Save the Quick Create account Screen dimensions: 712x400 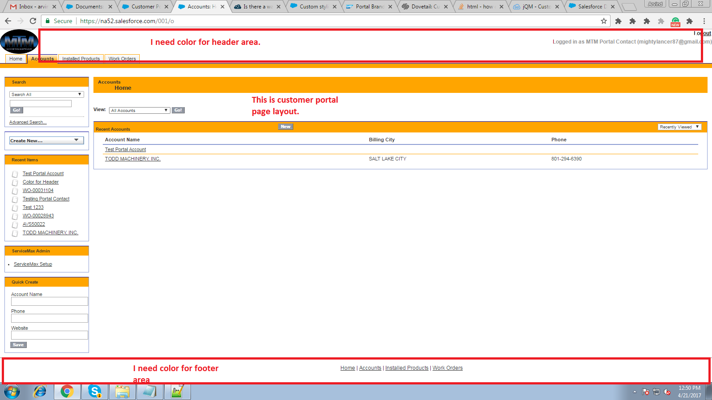coord(18,345)
